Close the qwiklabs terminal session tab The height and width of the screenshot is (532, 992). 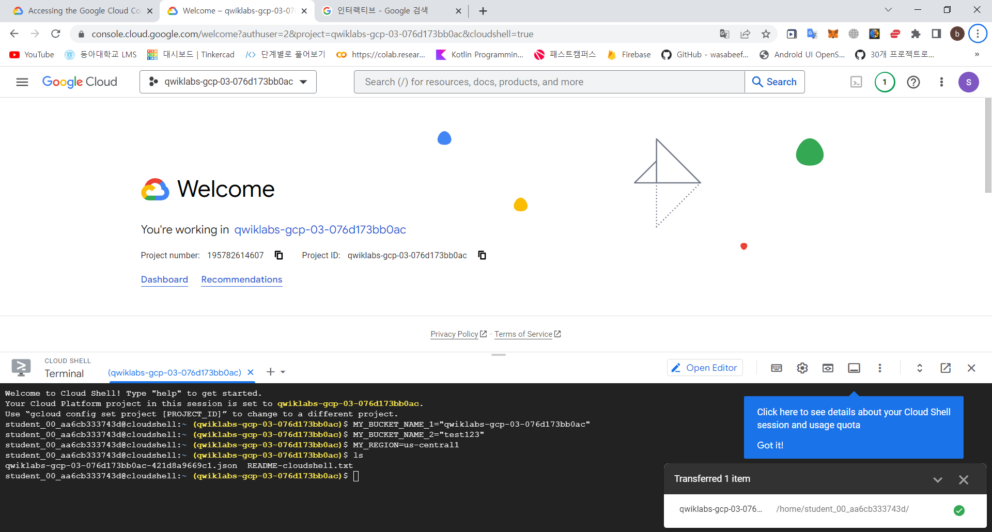[x=251, y=372]
